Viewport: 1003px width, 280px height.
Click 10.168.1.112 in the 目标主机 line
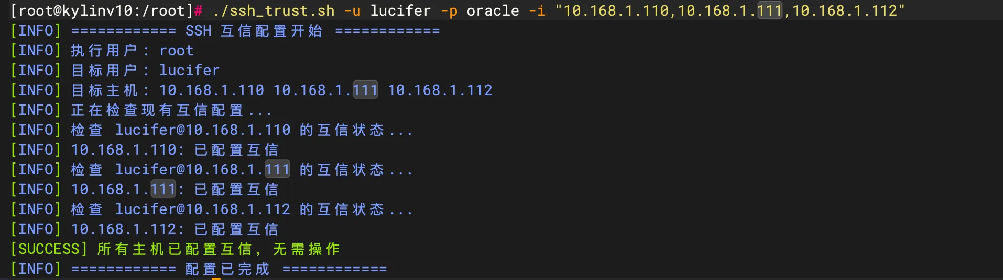440,90
